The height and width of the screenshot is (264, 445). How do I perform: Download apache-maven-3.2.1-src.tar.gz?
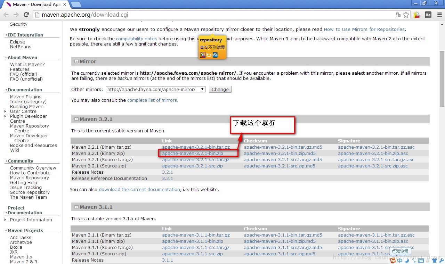click(x=196, y=160)
